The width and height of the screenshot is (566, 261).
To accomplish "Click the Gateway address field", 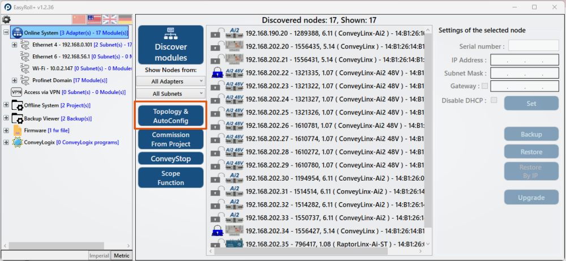I will point(525,86).
